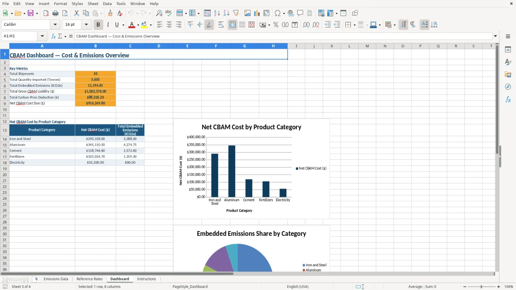Open the sidebar Functions fx panel

coord(508,99)
